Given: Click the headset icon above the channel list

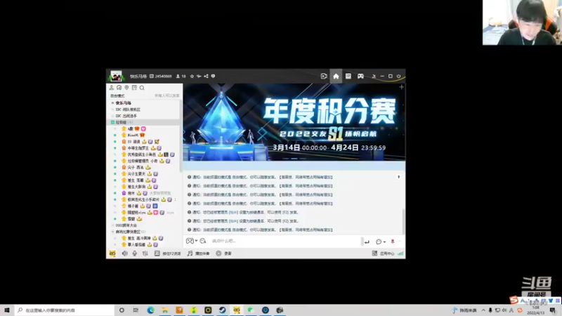Looking at the screenshot, I should (x=119, y=88).
